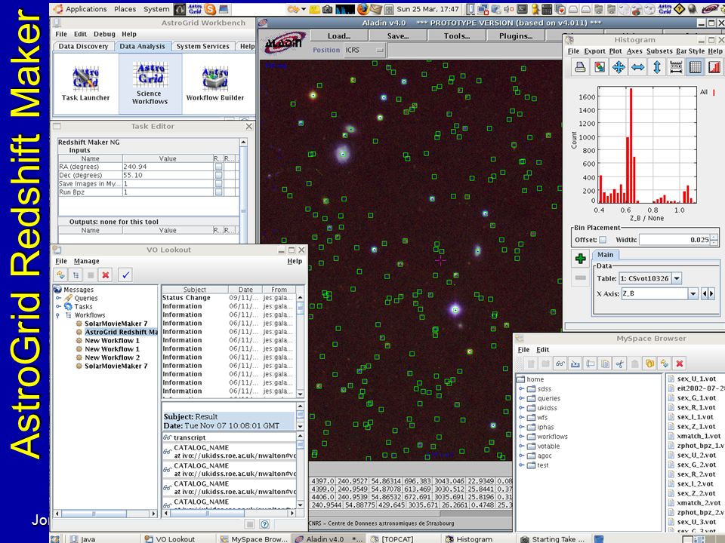Select the Status Change message row

(x=228, y=298)
